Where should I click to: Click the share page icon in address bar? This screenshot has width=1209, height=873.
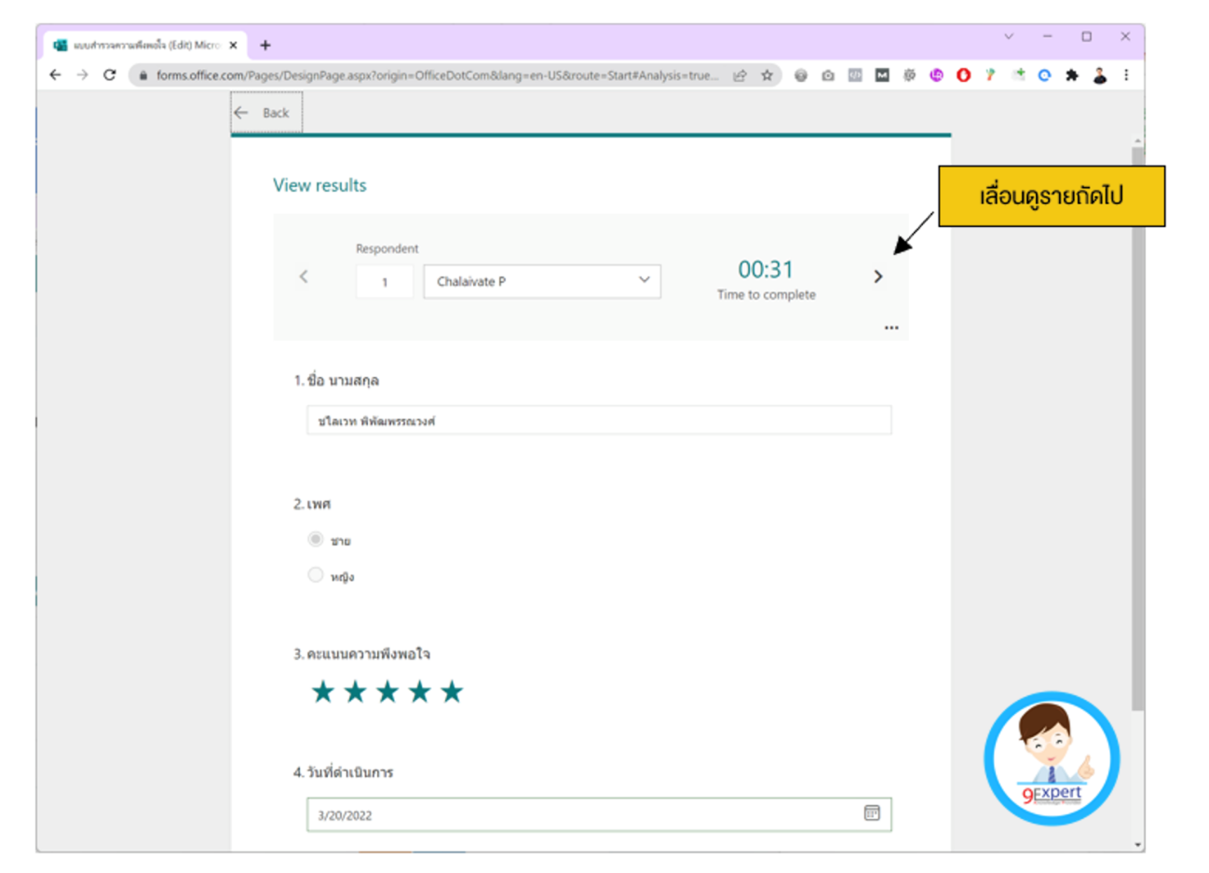pyautogui.click(x=740, y=75)
